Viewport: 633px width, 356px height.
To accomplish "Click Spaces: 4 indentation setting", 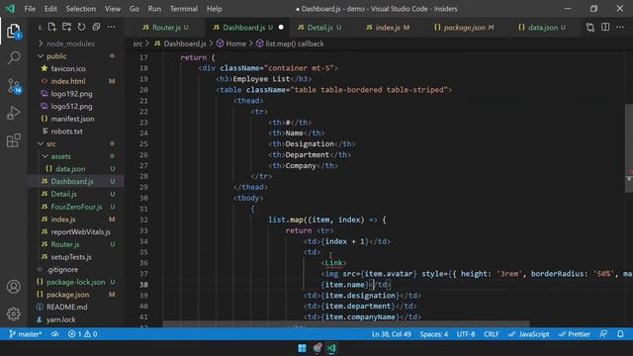I will pyautogui.click(x=433, y=334).
